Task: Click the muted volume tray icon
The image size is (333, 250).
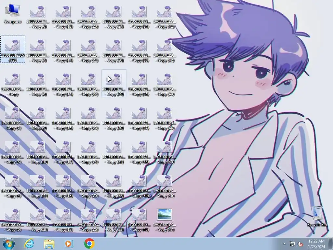Action: [300, 244]
